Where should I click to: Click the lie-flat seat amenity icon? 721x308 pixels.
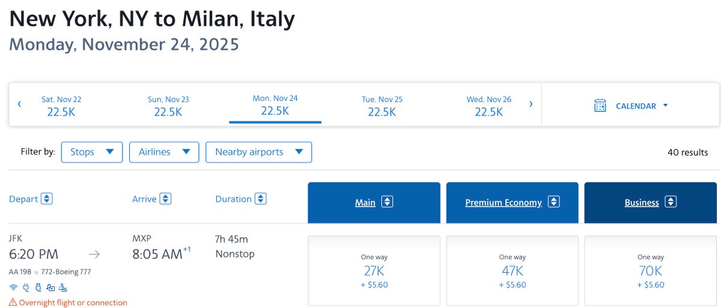coord(63,287)
